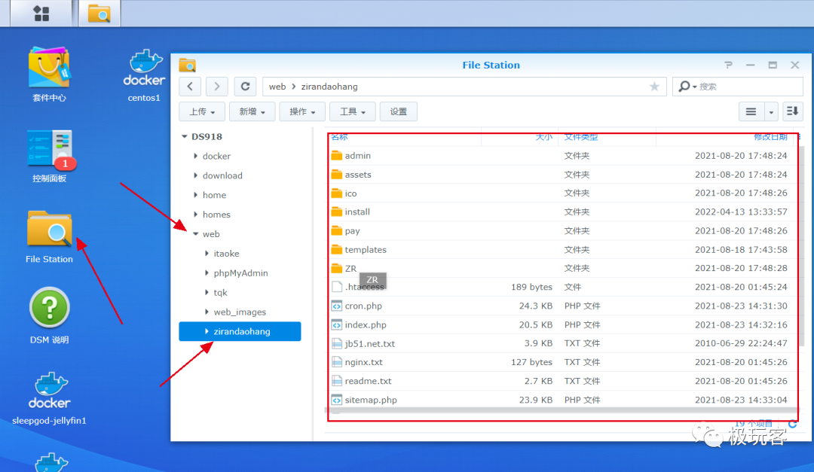Switch to list view mode
Screen dimensions: 814x472
tap(751, 111)
